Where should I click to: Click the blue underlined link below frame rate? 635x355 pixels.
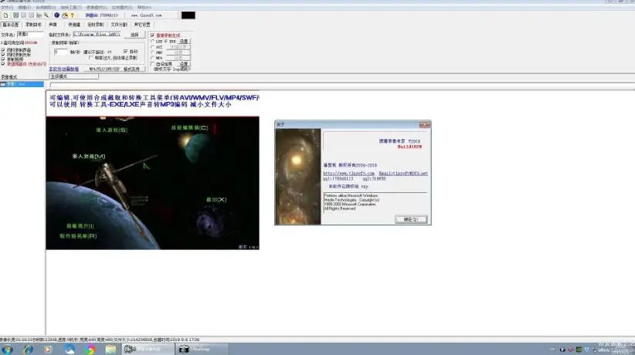pyautogui.click(x=64, y=69)
